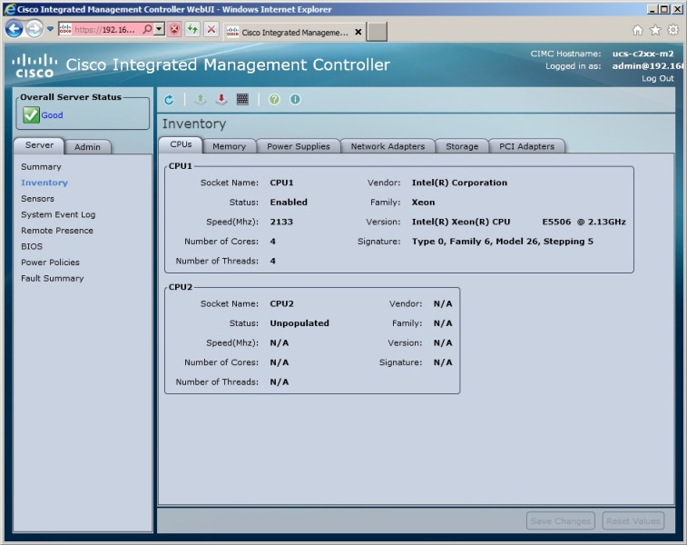
Task: Open System Event Log
Action: click(x=58, y=214)
